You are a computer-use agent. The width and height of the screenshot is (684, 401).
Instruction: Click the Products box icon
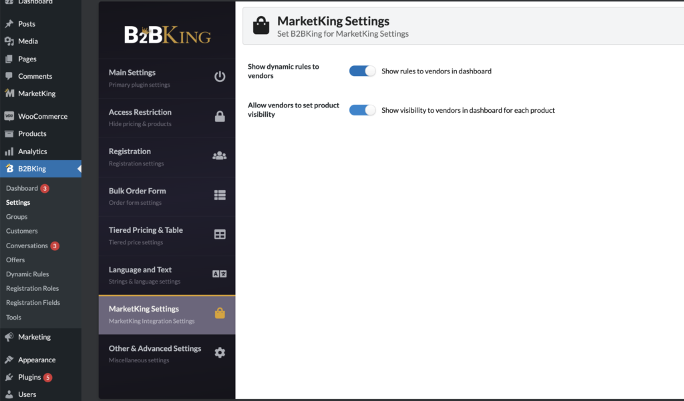coord(9,134)
